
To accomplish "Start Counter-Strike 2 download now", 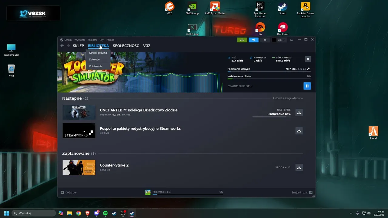I will 299,167.
